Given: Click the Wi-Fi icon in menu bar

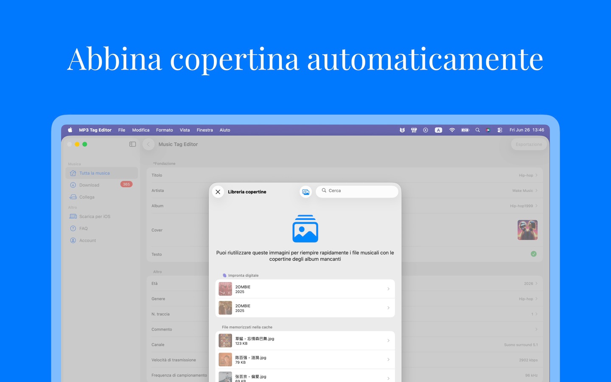Looking at the screenshot, I should (452, 130).
